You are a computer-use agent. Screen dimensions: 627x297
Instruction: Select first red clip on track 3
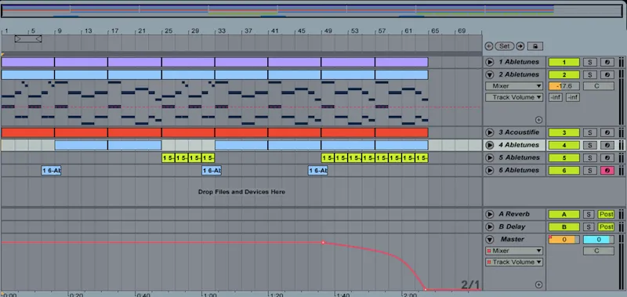click(x=27, y=132)
